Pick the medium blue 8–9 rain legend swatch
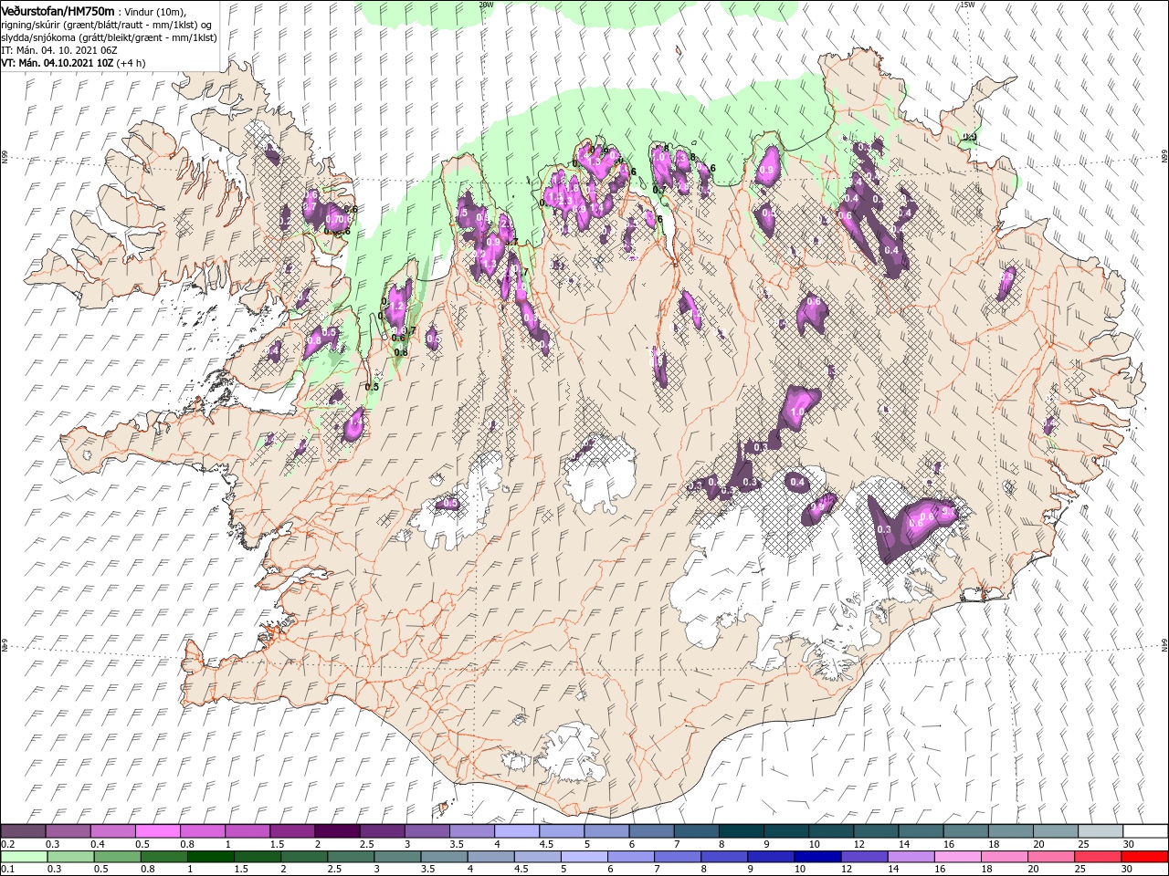 [725, 857]
